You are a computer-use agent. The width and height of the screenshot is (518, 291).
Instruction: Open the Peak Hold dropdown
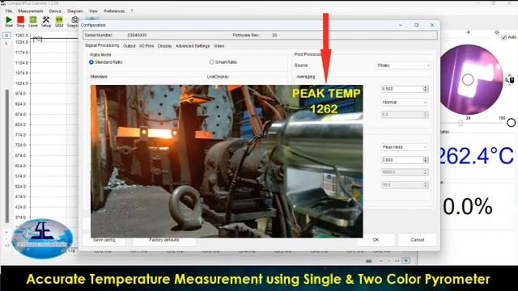coord(405,147)
